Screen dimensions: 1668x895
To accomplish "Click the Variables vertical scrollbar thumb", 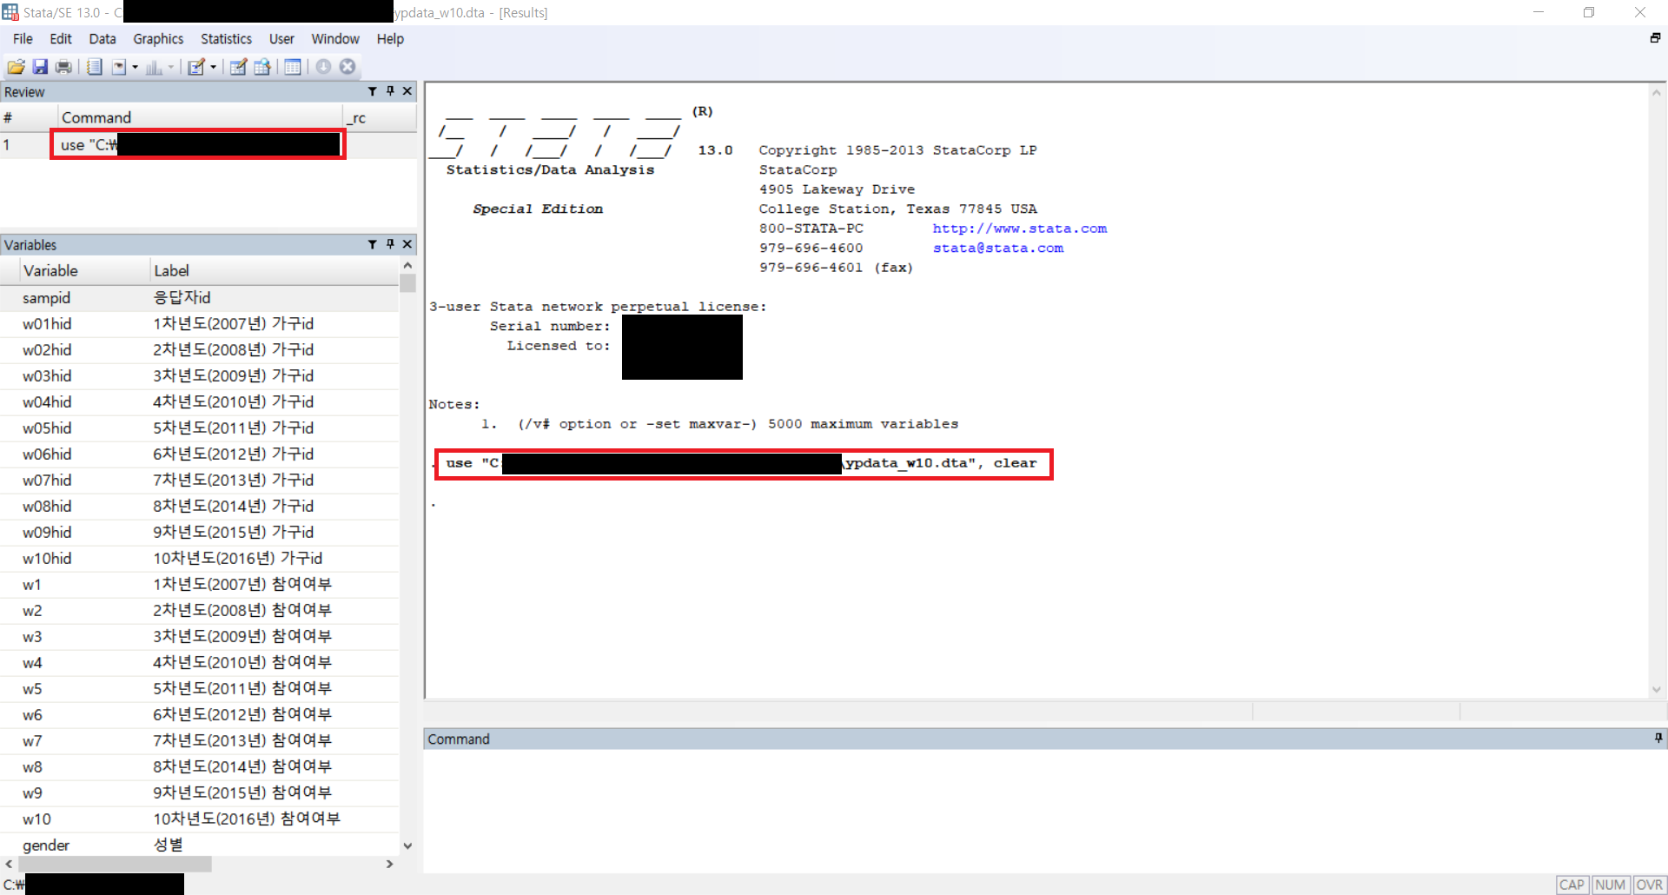I will point(407,283).
